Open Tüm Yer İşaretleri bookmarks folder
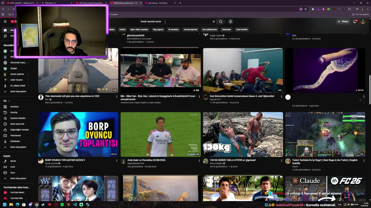Screen dimensions: 371x208 360,14
